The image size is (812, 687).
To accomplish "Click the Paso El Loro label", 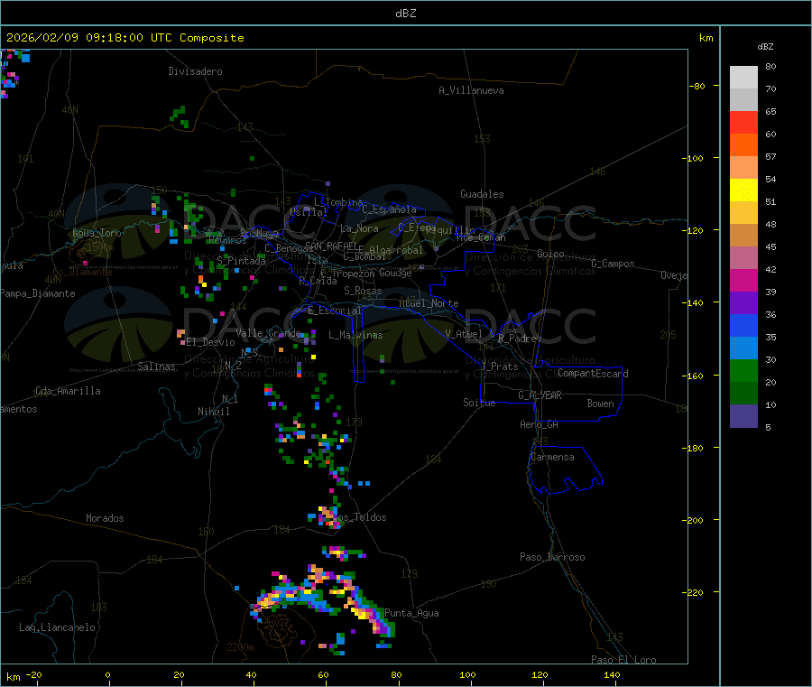I will click(x=624, y=660).
